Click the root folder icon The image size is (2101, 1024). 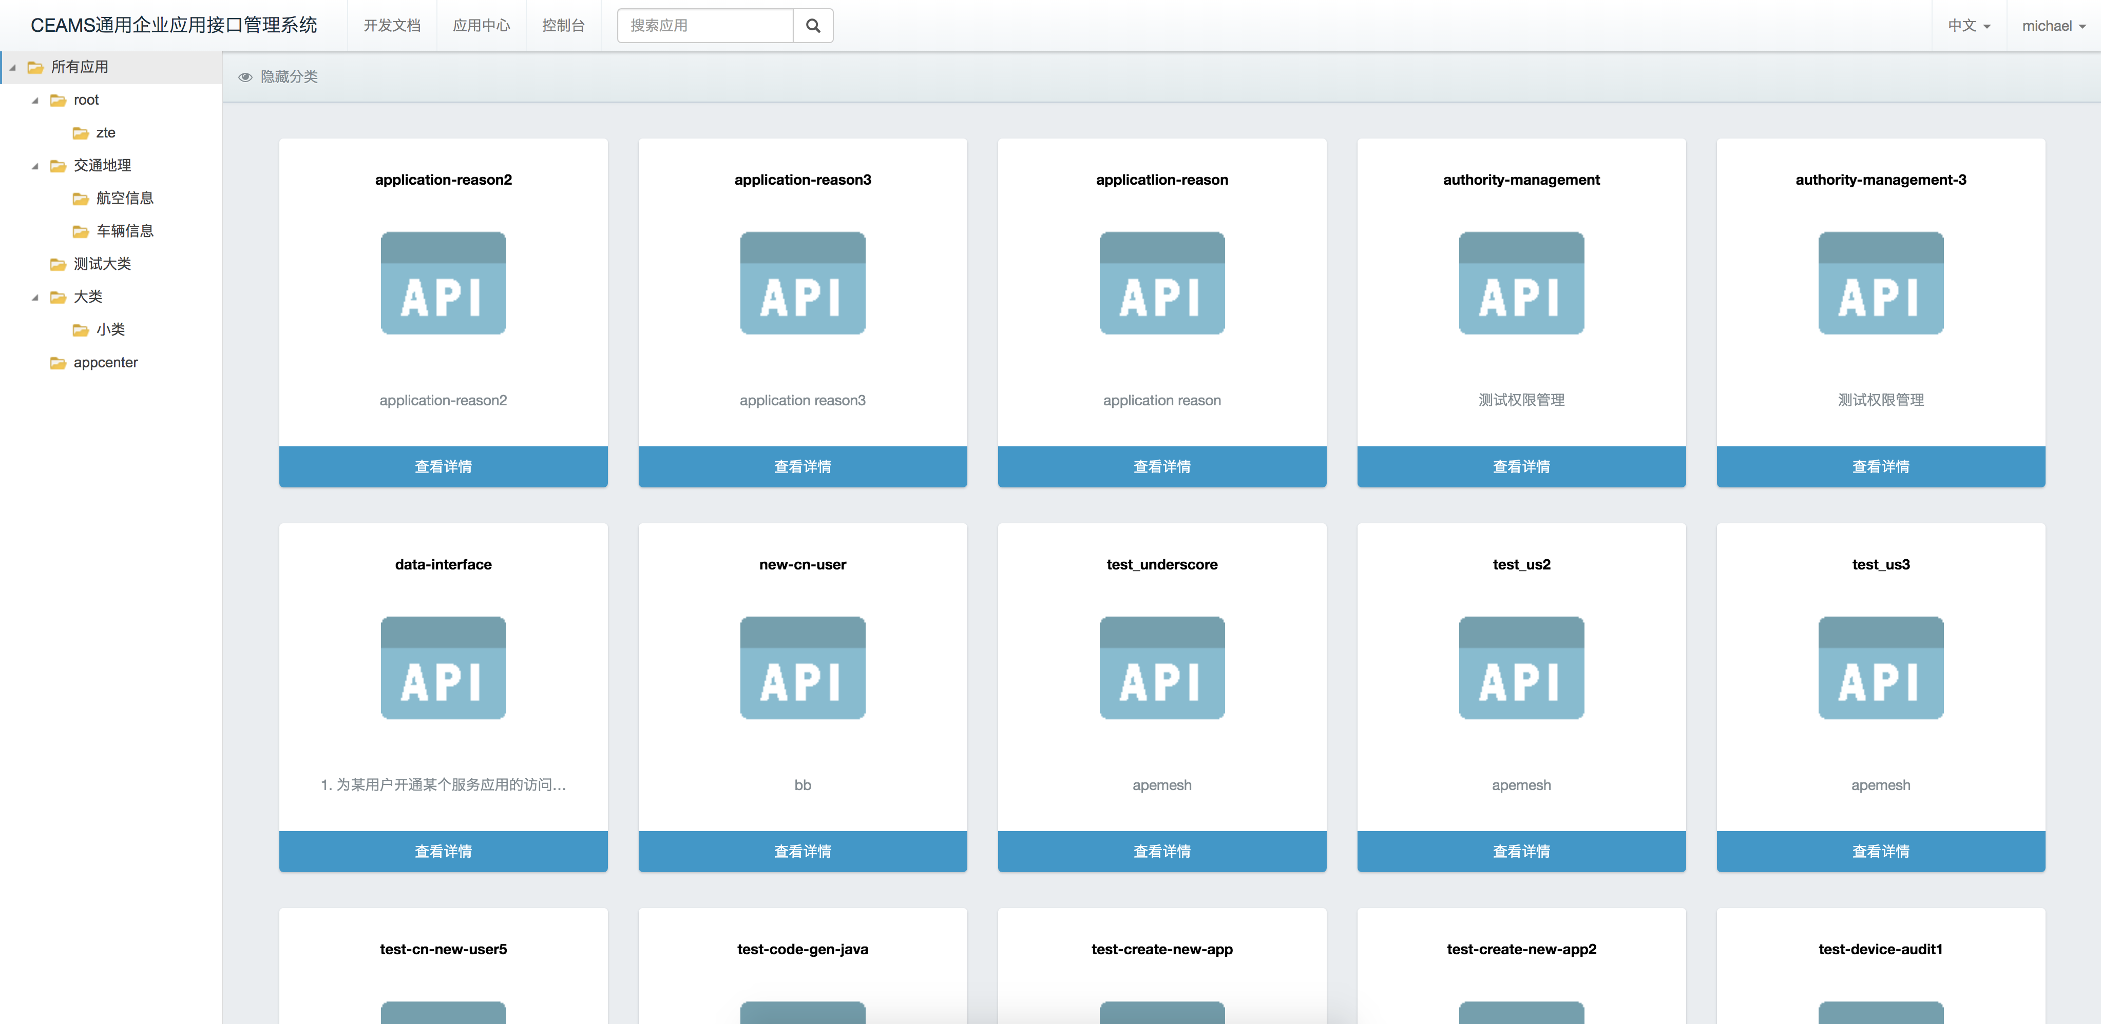pyautogui.click(x=58, y=100)
